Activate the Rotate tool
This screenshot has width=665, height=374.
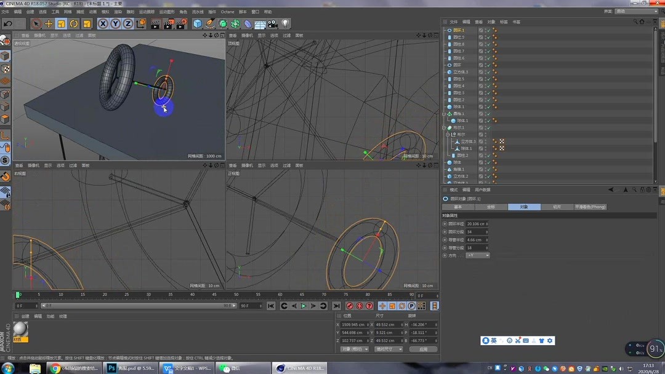click(74, 24)
